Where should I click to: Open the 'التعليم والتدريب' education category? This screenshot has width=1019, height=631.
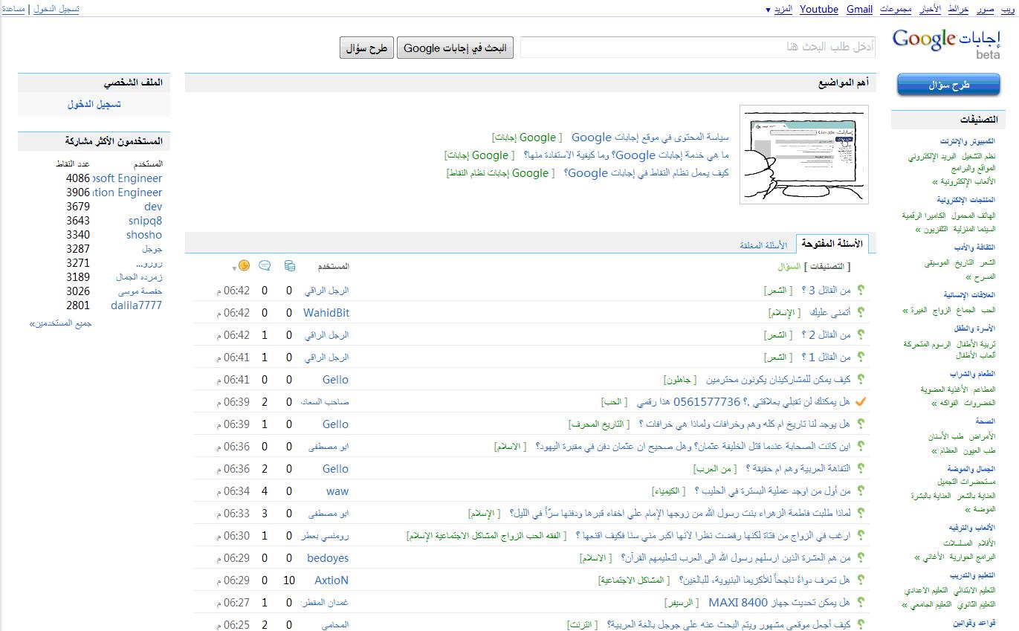[x=972, y=575]
